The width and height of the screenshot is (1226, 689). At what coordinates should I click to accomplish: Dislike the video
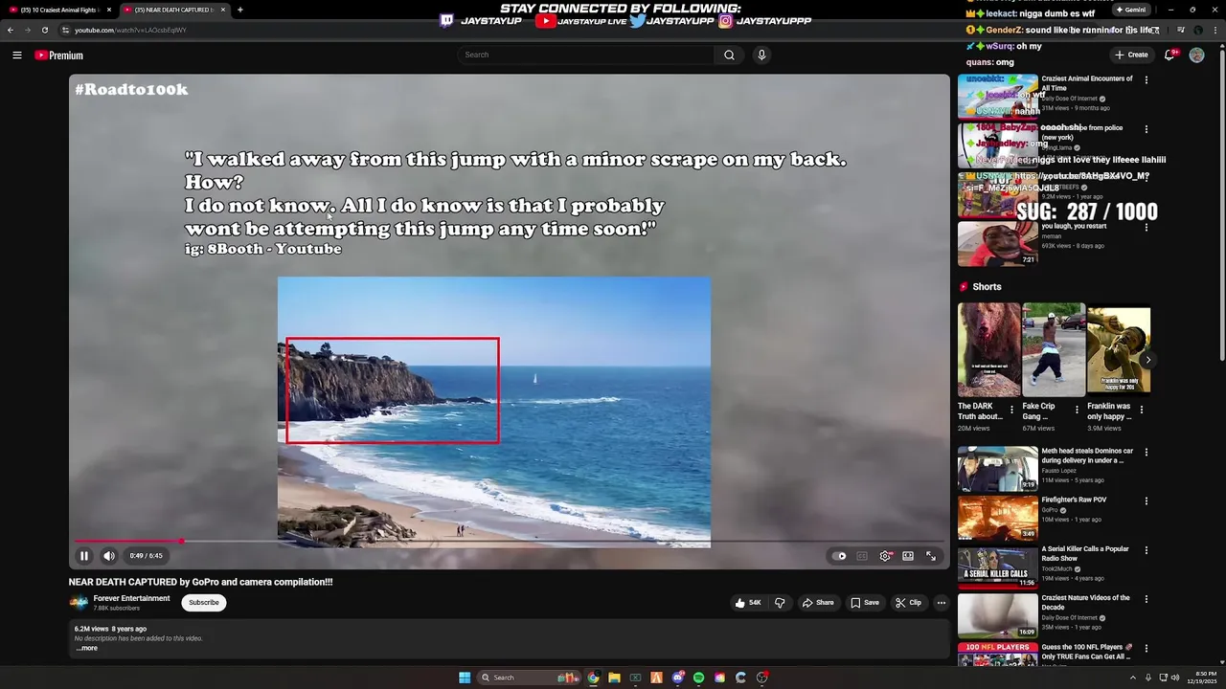pyautogui.click(x=780, y=603)
